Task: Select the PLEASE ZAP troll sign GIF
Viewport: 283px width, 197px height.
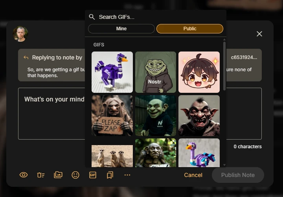Action: (x=112, y=116)
